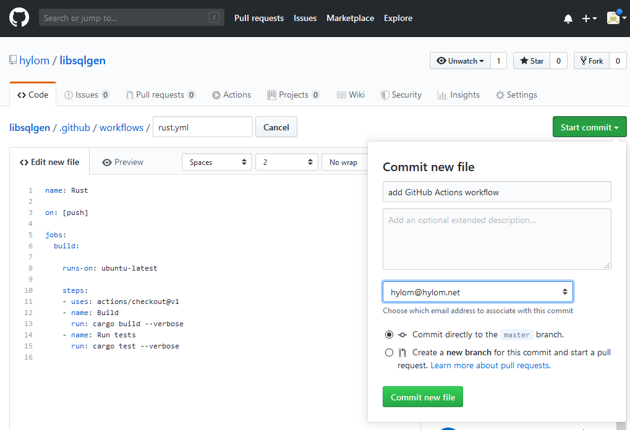The image size is (630, 430).
Task: Click the Projects tab board icon
Action: pos(271,95)
